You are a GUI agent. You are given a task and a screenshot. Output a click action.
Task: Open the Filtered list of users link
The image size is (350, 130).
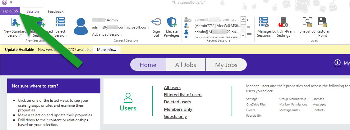tap(183, 95)
